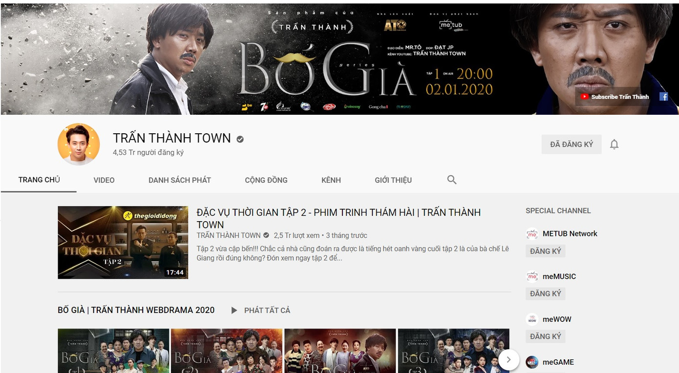Switch to the GIỚI THIỆU tab
Screen dimensions: 679x373
pos(393,180)
